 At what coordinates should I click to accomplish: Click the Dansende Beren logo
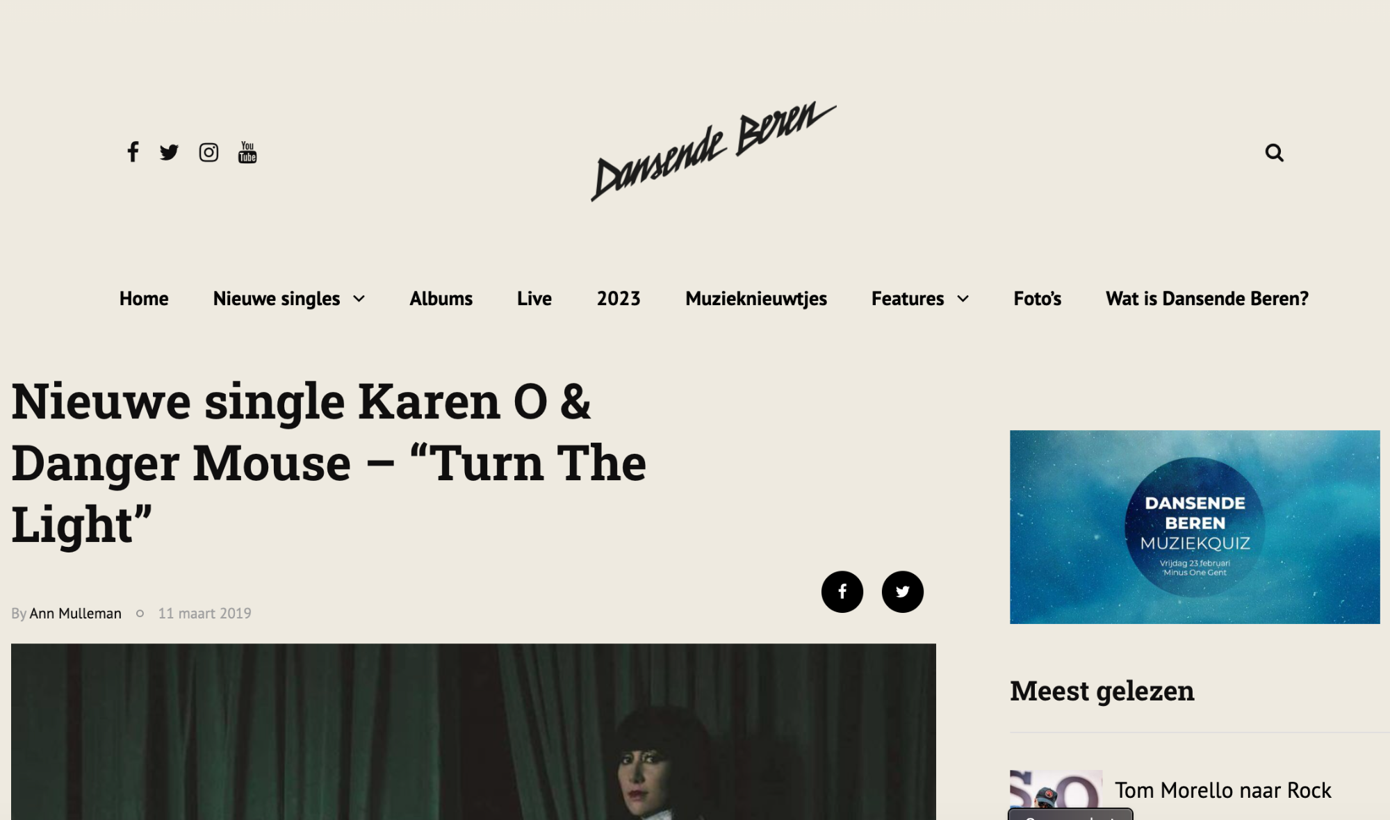click(x=714, y=151)
